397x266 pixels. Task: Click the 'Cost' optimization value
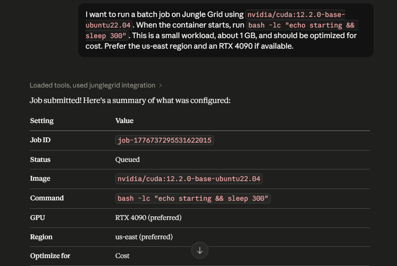tap(122, 256)
